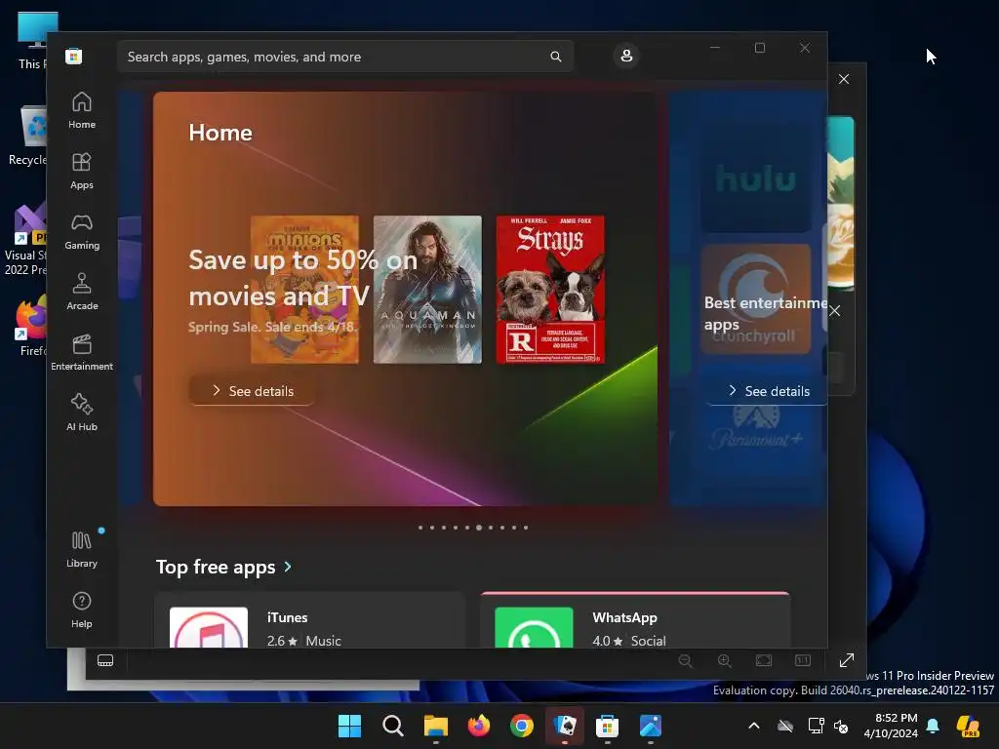Open the Minions movie poster
The image size is (999, 749).
[304, 290]
